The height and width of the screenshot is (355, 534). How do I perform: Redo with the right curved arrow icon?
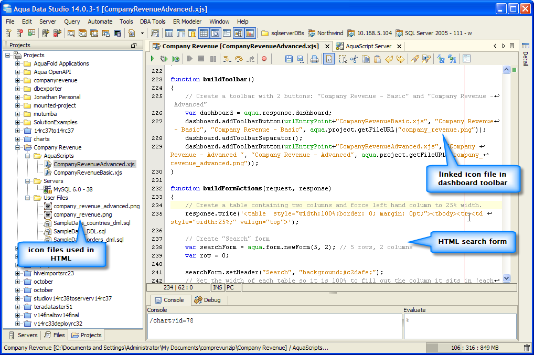point(401,59)
